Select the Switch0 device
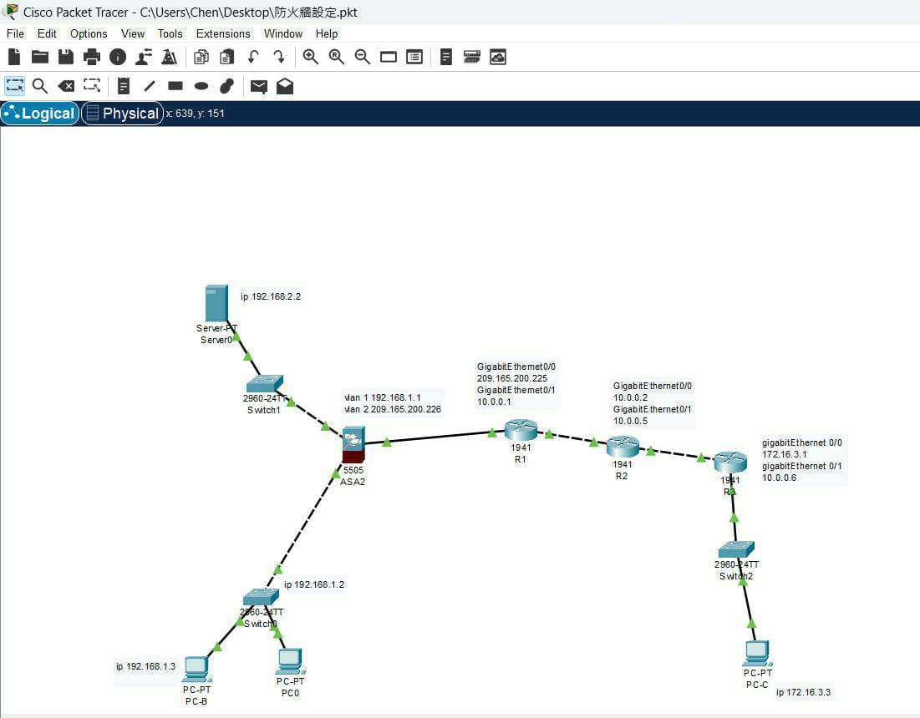This screenshot has width=920, height=718. click(x=261, y=597)
